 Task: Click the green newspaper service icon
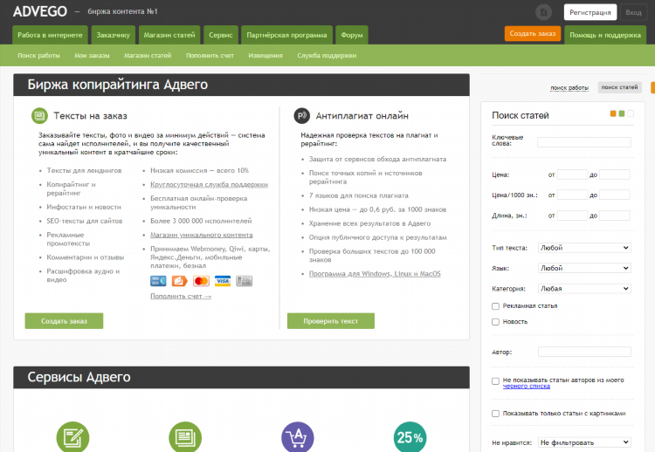185,436
